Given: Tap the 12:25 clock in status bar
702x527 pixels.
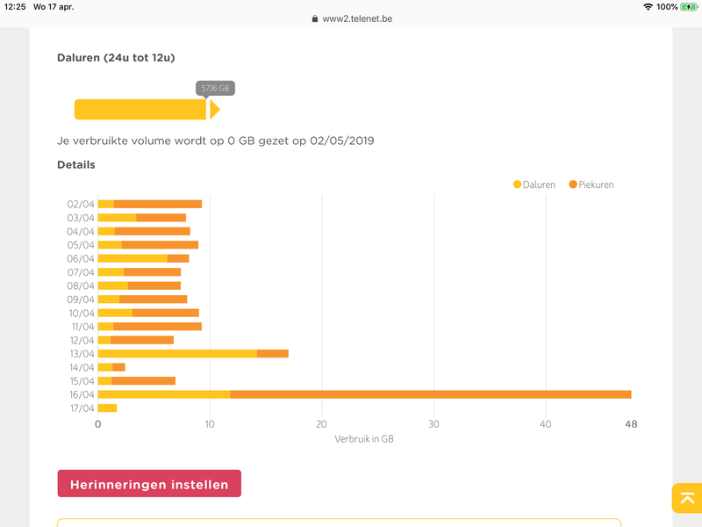Looking at the screenshot, I should (x=15, y=6).
